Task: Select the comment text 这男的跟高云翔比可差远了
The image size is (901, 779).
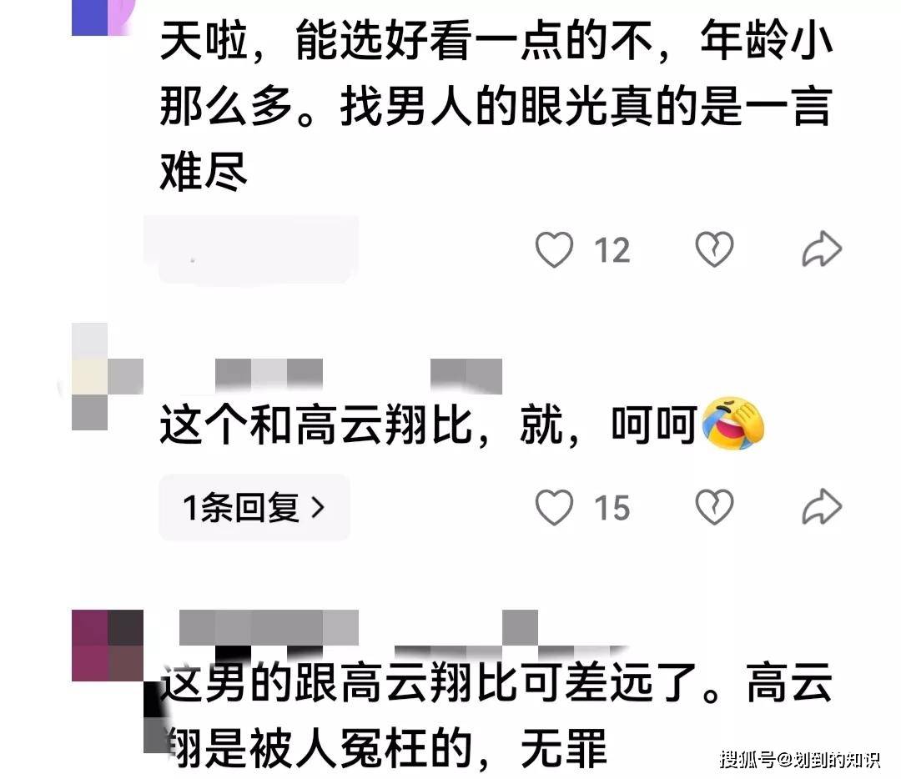Action: click(496, 716)
